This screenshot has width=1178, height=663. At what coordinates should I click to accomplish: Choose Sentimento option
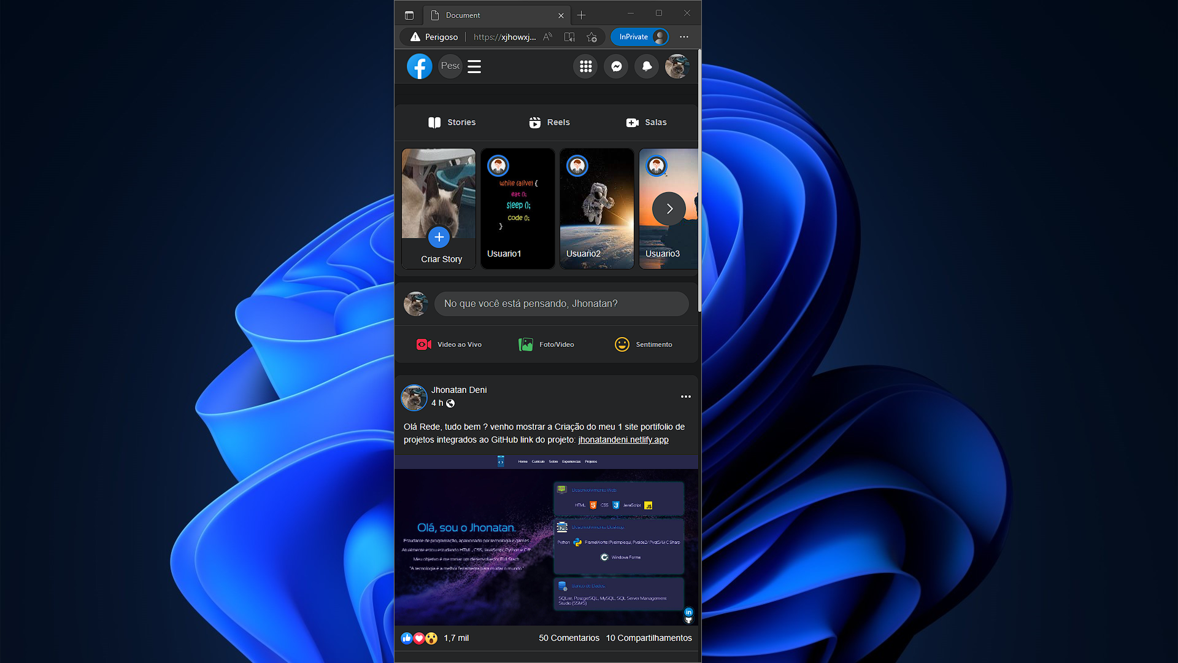pos(643,344)
